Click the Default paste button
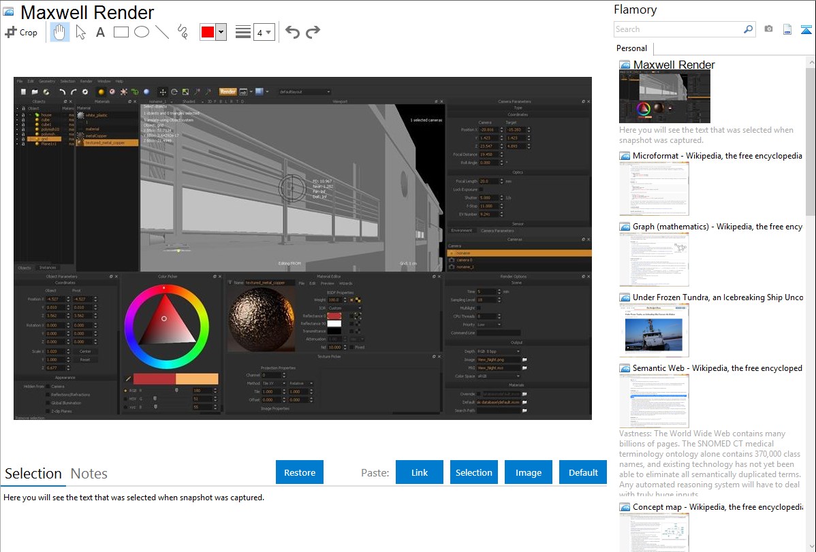Image resolution: width=816 pixels, height=552 pixels. pos(583,472)
